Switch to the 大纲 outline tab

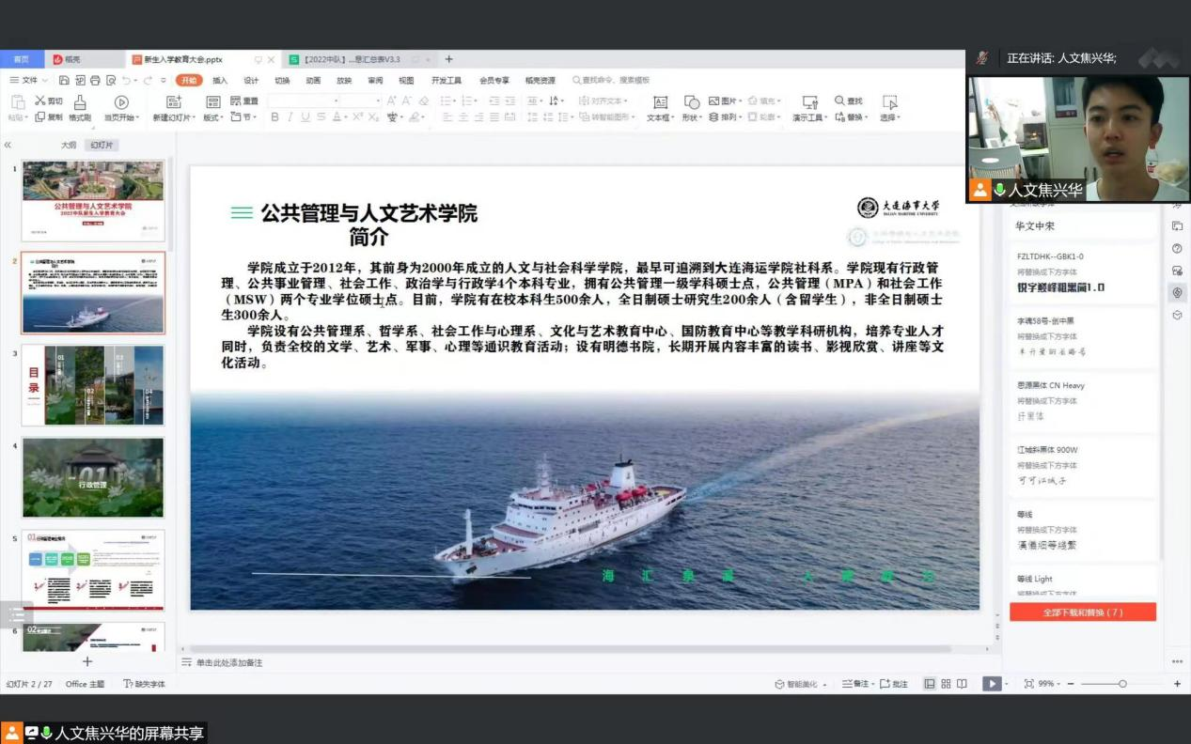point(69,146)
